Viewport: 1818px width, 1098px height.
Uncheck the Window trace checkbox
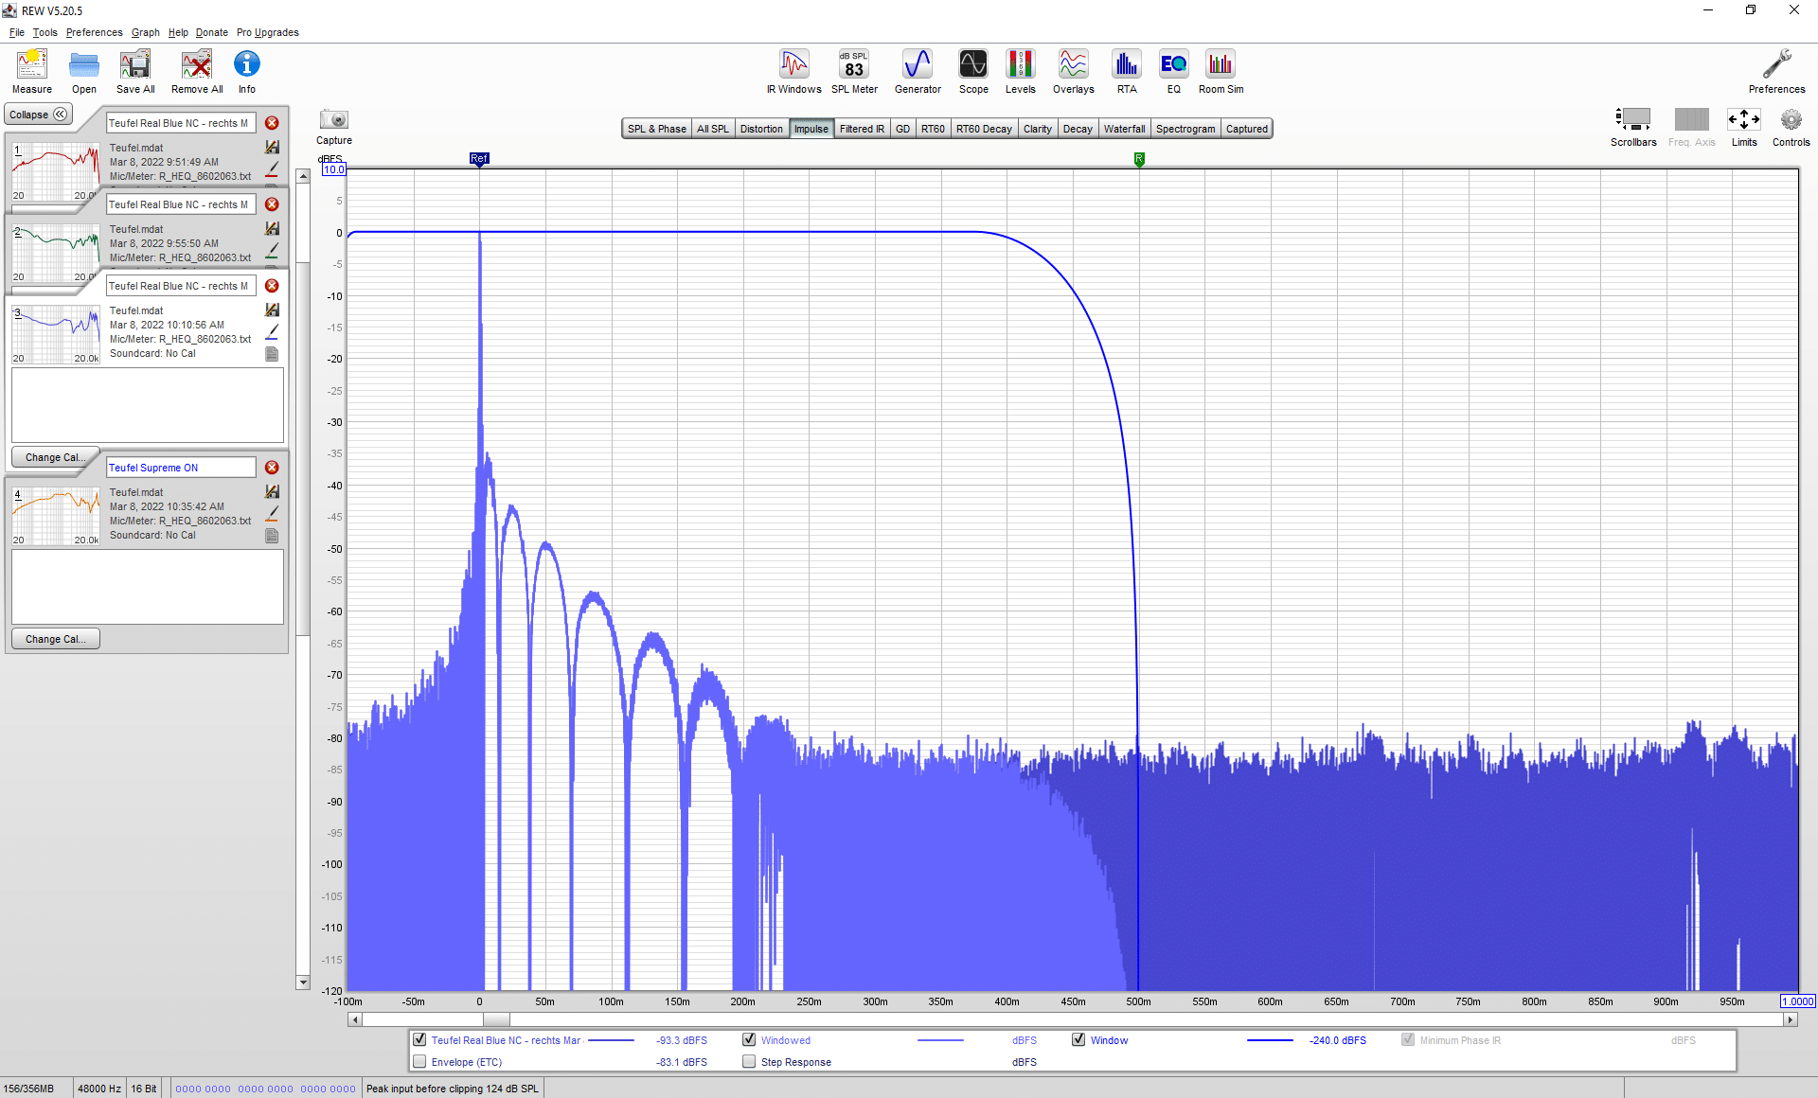[1078, 1039]
